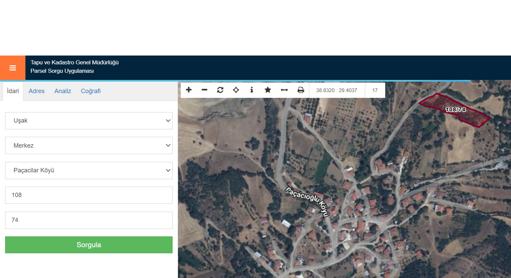
Task: Open the orange hamburger menu
Action: (13, 68)
